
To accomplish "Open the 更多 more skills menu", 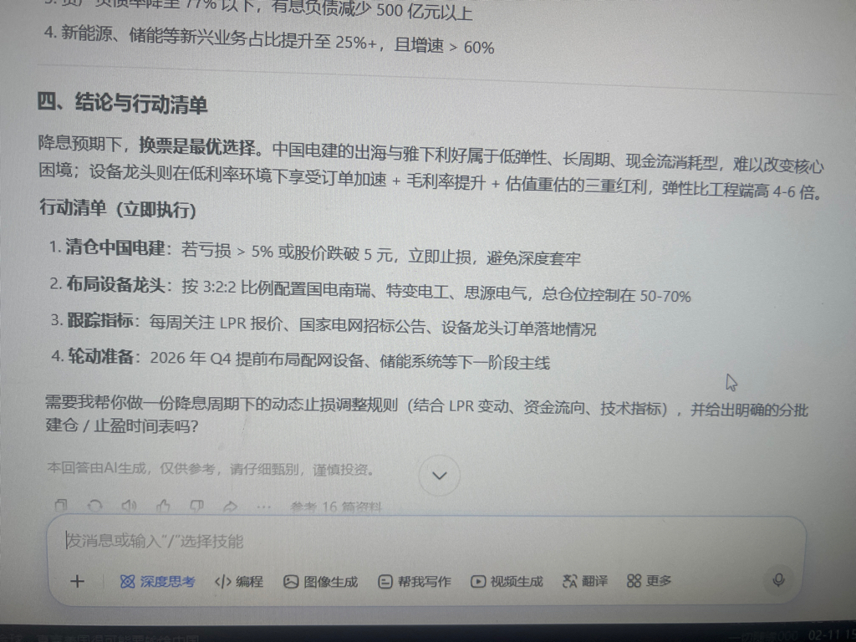I will coord(649,580).
